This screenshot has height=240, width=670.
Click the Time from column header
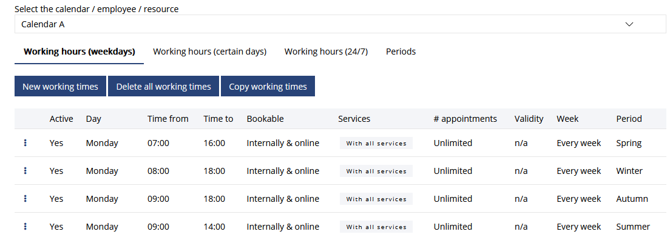click(x=168, y=119)
